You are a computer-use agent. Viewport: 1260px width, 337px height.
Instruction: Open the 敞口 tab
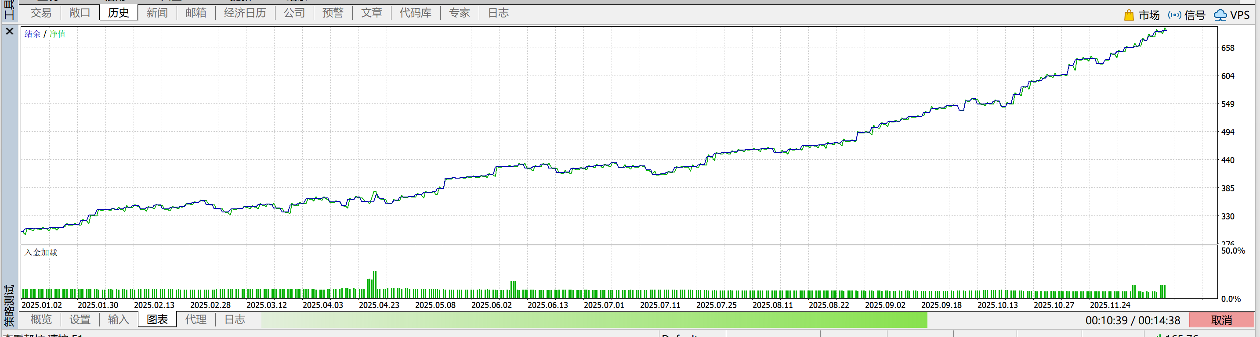80,13
